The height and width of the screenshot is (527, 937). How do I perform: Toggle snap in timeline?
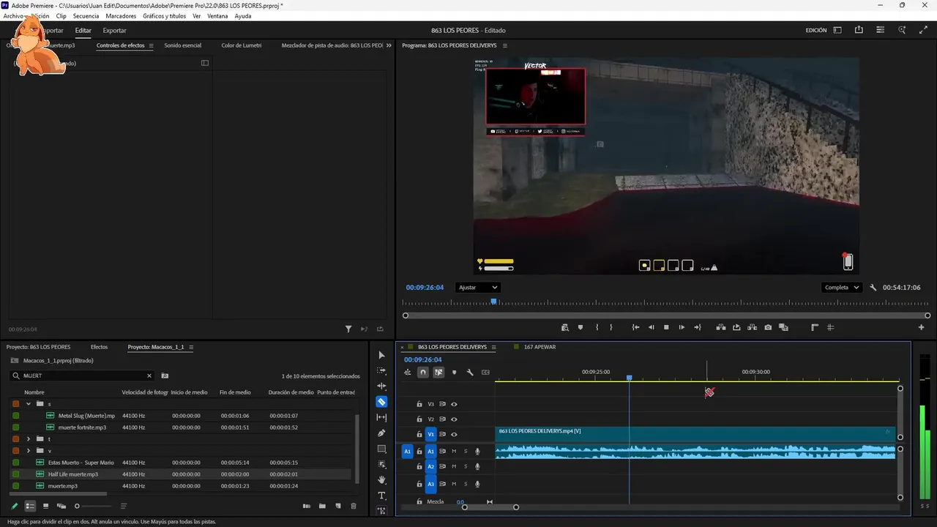(423, 373)
